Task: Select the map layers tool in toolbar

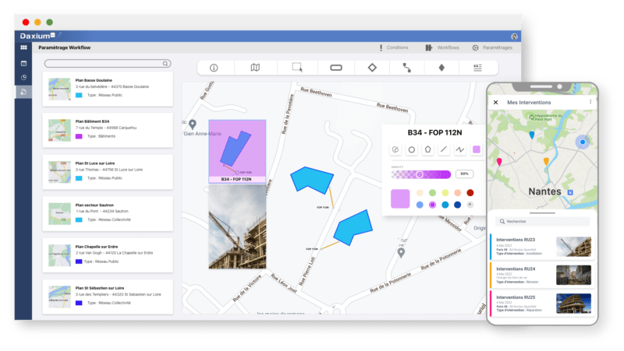Action: point(255,68)
